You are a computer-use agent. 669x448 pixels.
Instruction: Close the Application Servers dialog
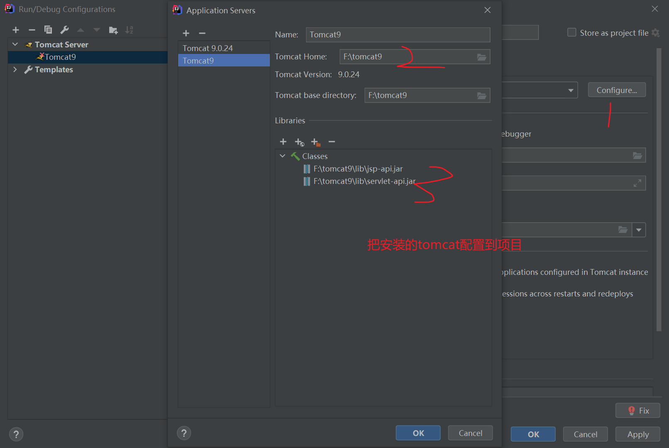click(x=488, y=10)
